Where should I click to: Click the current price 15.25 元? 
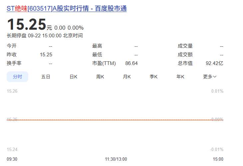(x=29, y=24)
